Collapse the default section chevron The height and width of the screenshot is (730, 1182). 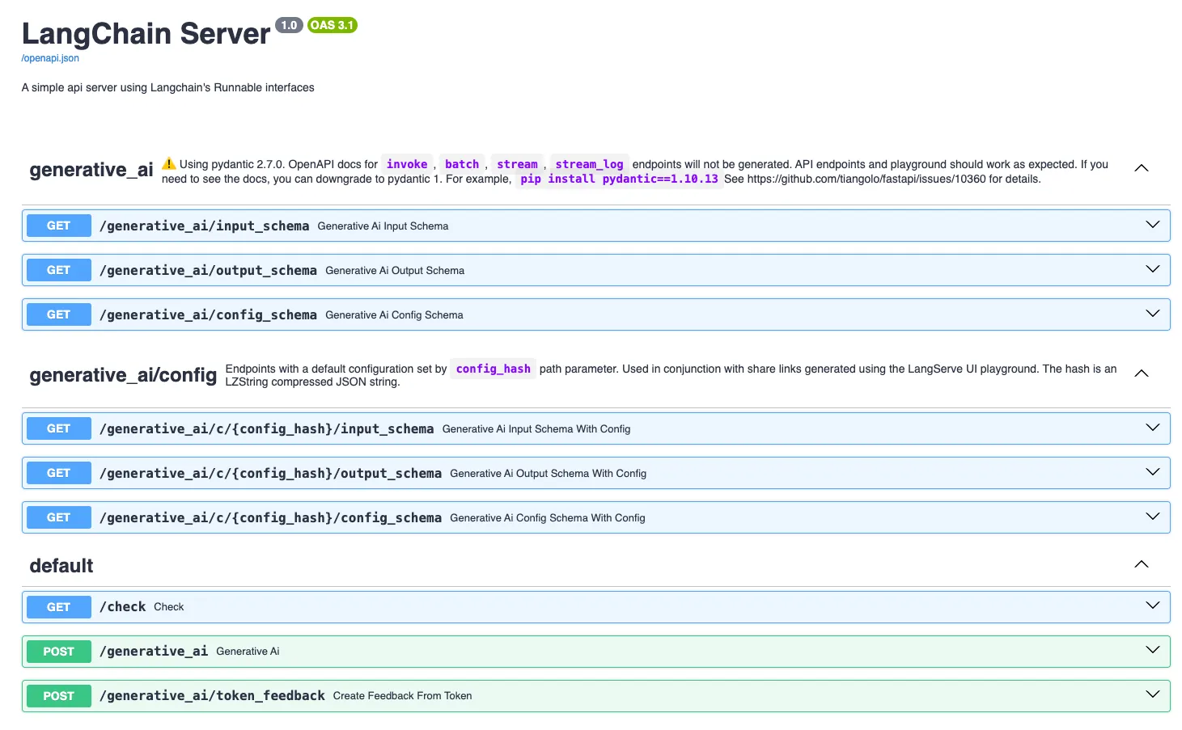click(x=1141, y=564)
